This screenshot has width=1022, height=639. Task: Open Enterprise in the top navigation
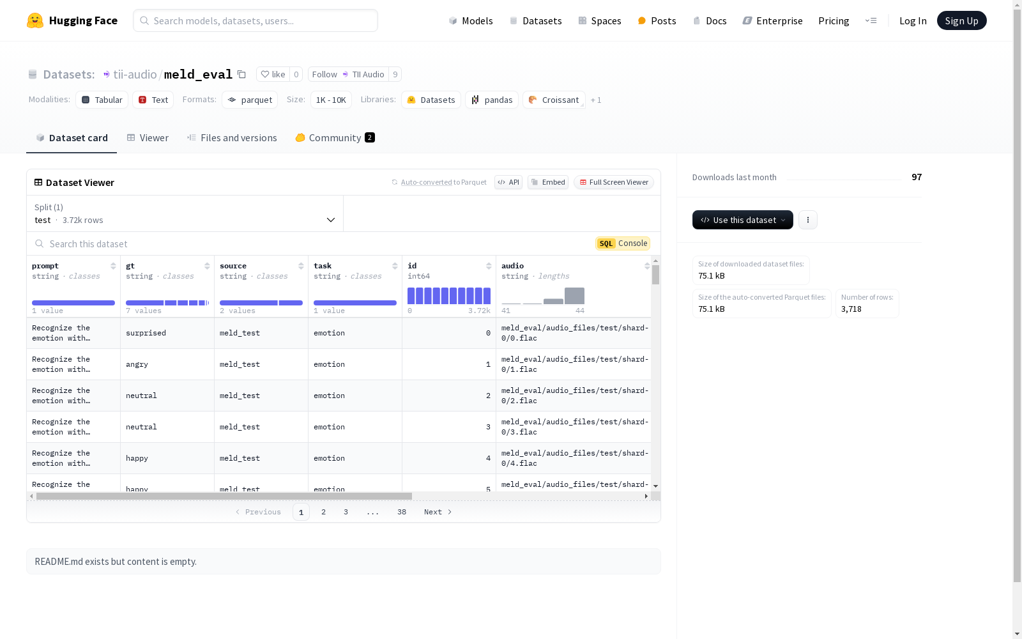773,21
